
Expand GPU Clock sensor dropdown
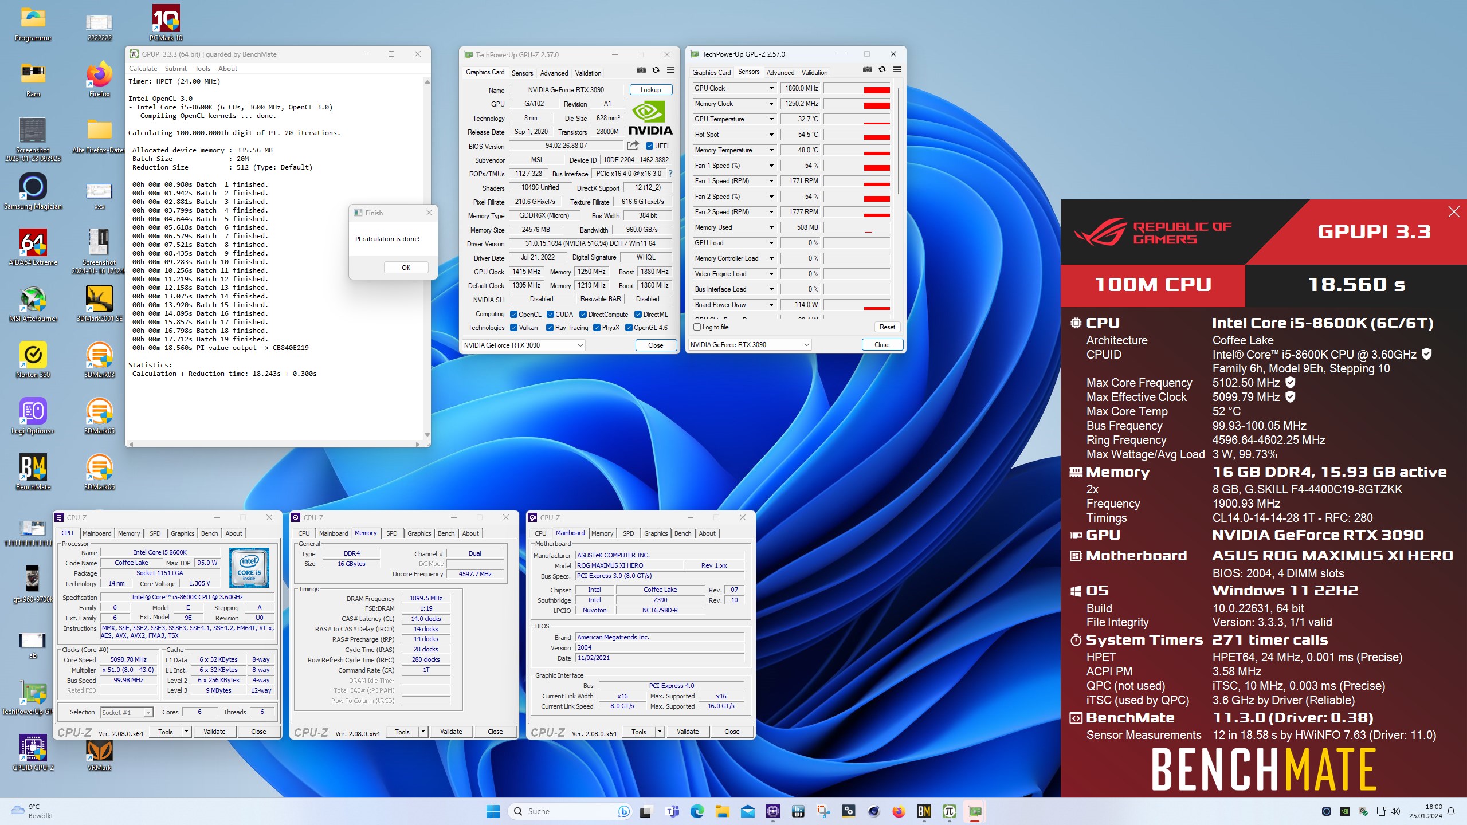[771, 88]
